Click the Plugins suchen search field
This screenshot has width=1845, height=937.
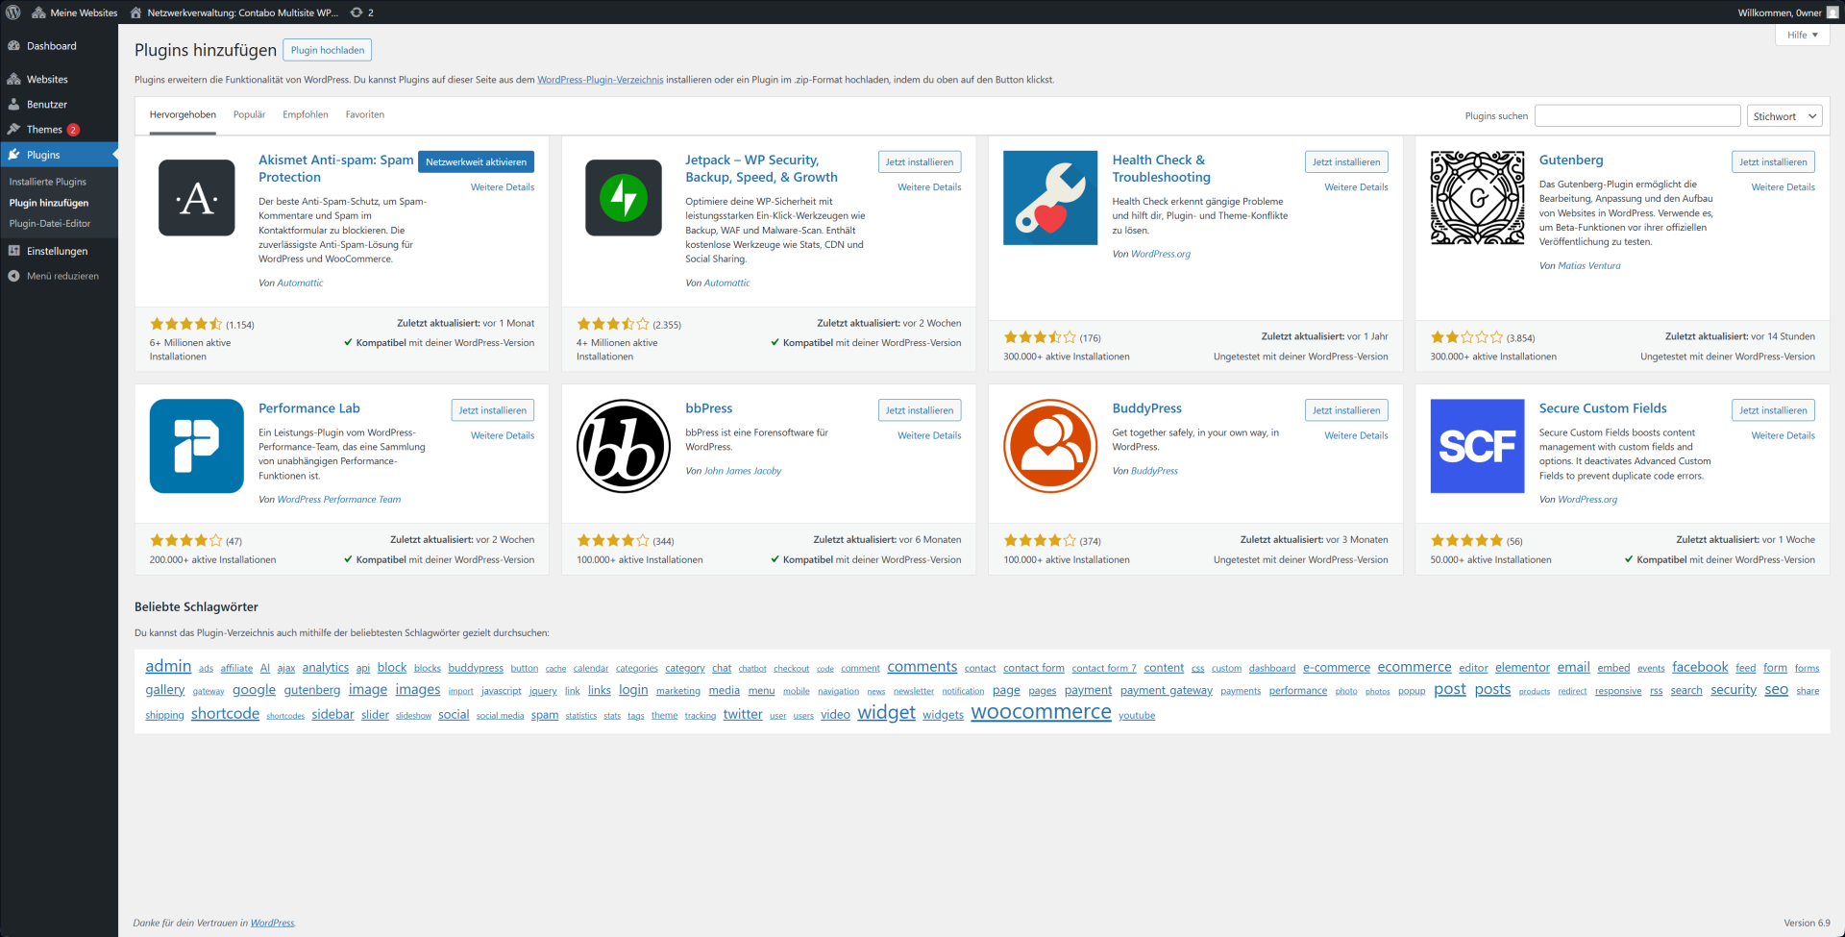[1637, 115]
